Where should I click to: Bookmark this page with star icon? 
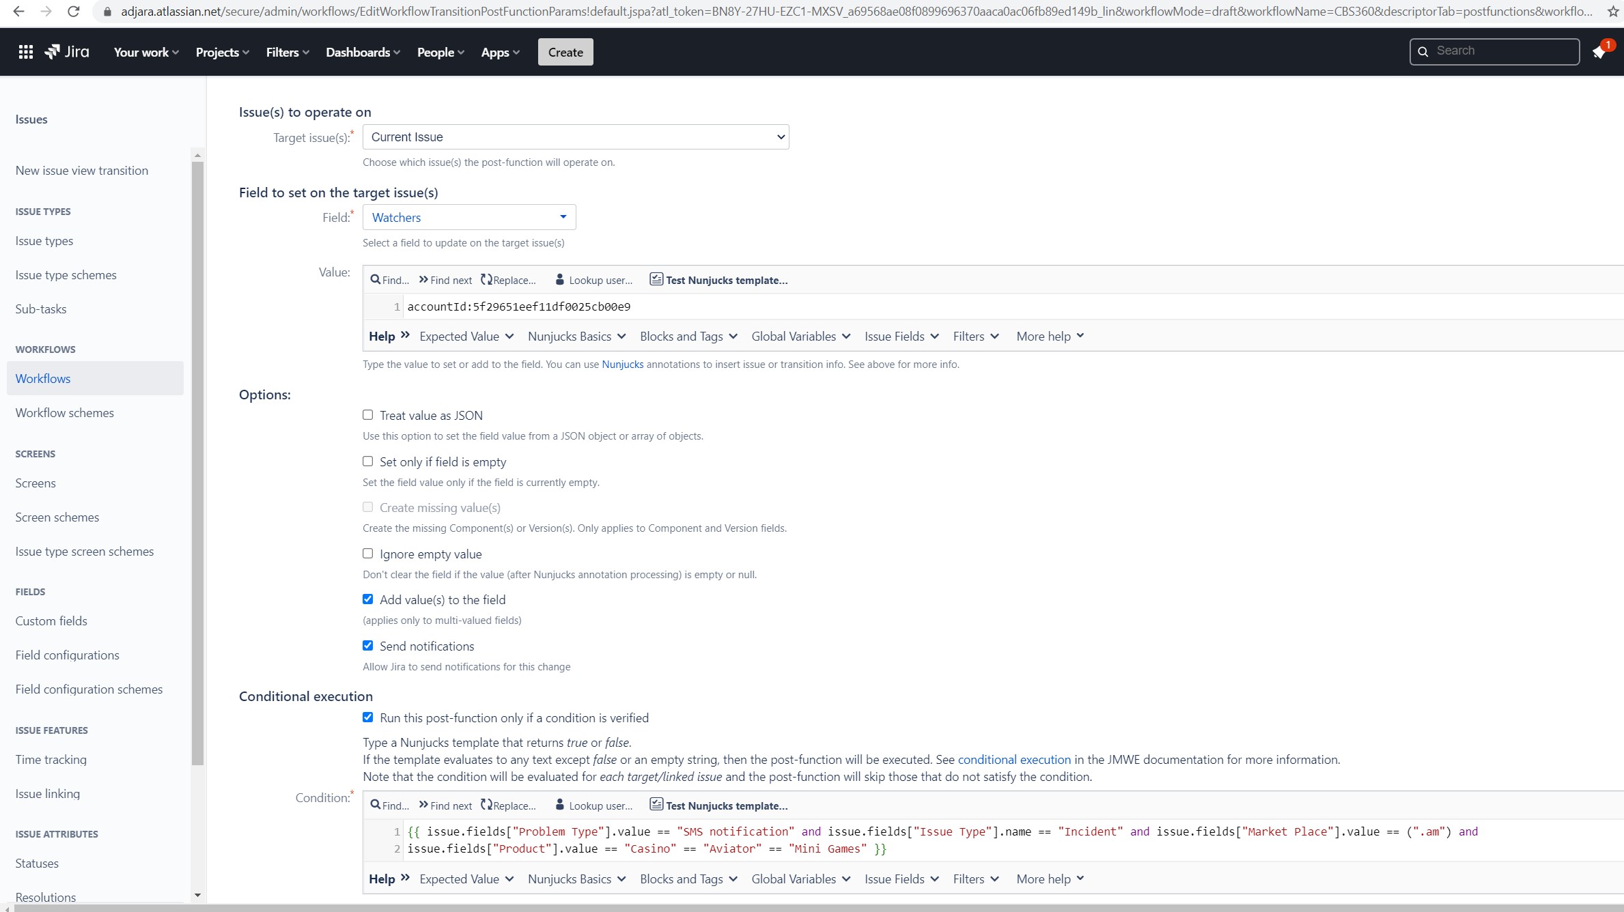[1613, 12]
